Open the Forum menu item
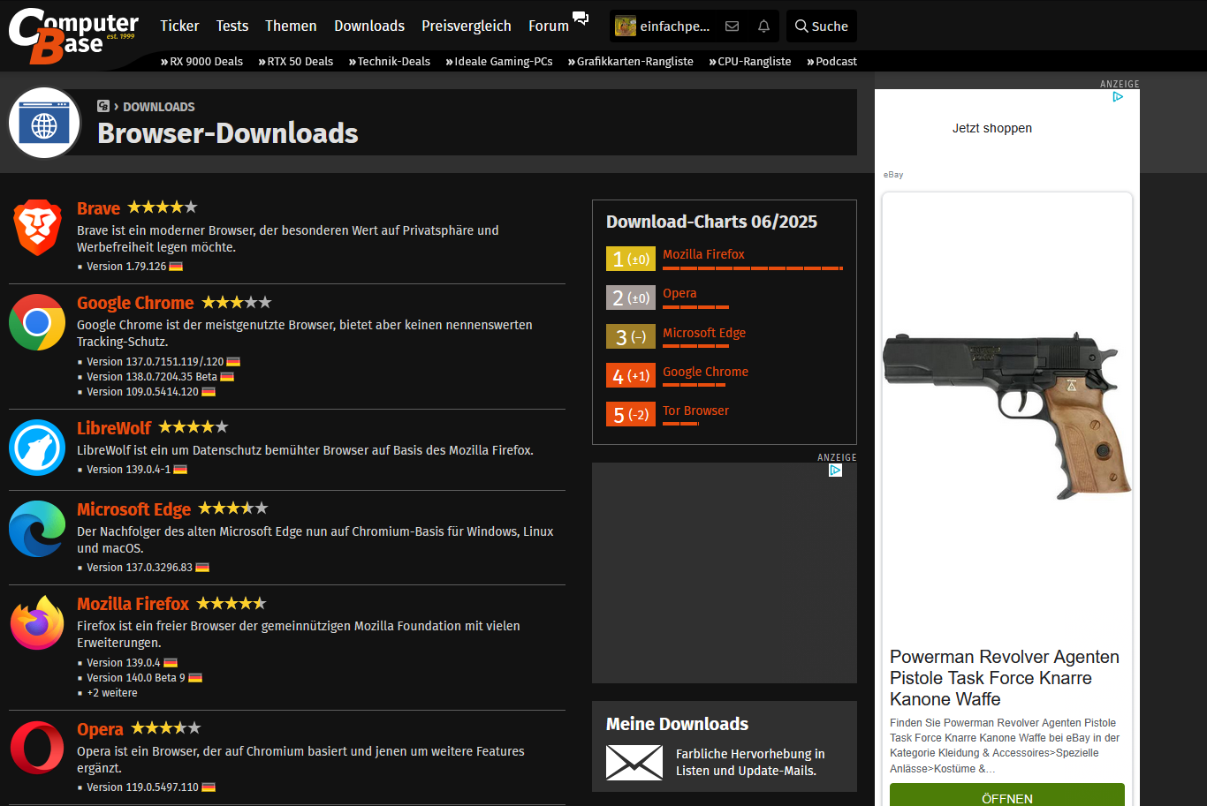This screenshot has width=1207, height=806. coord(549,26)
